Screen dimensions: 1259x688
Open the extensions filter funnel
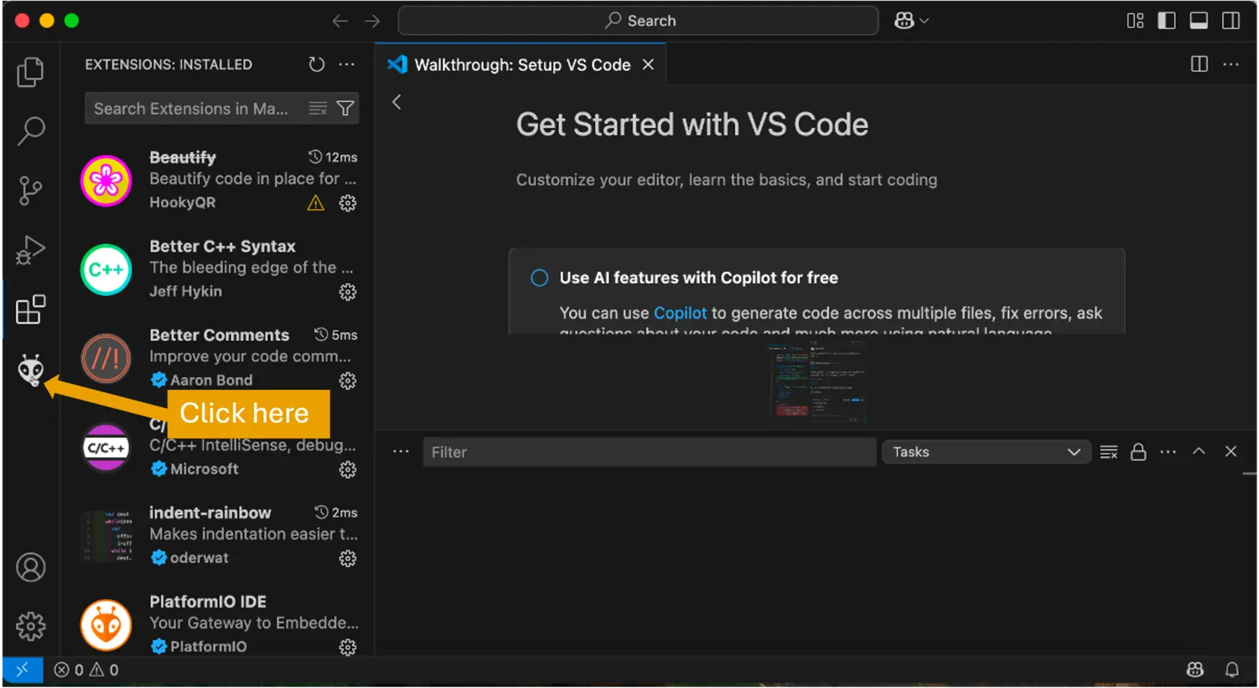(345, 109)
